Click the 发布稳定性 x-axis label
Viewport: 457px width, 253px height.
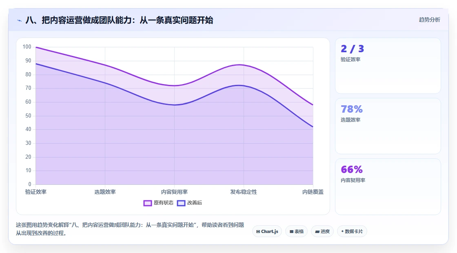tap(244, 192)
